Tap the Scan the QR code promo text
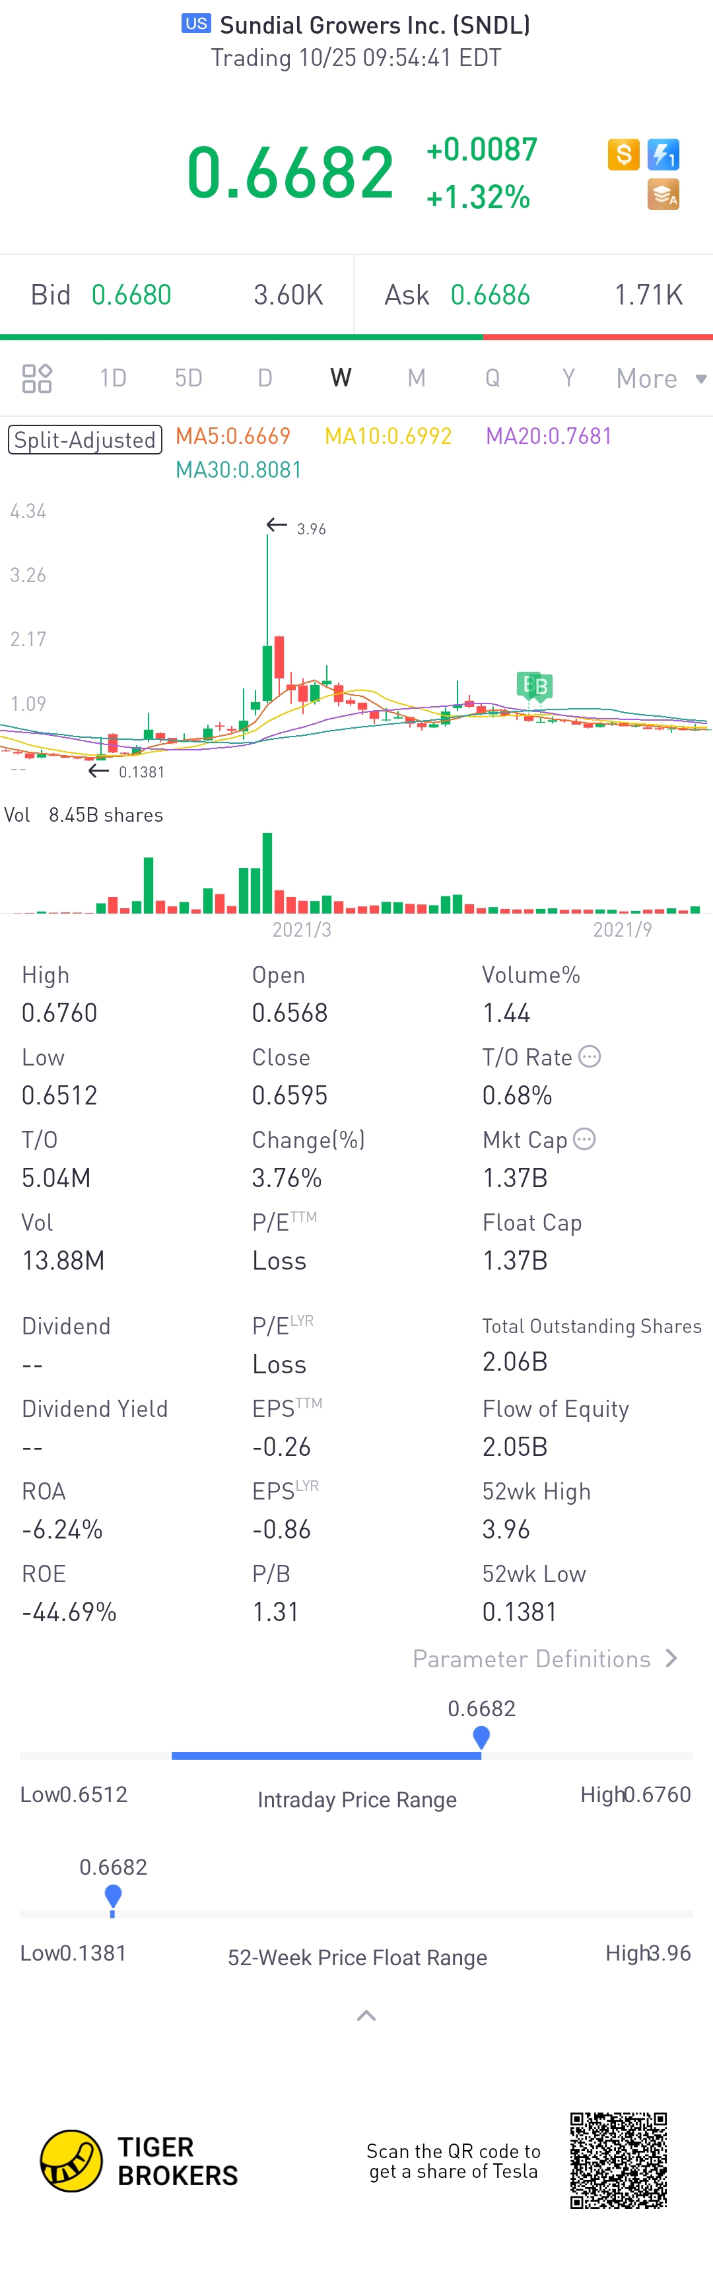 point(454,2161)
